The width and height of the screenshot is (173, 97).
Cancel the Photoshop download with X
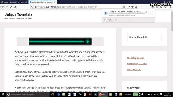(x=151, y=13)
